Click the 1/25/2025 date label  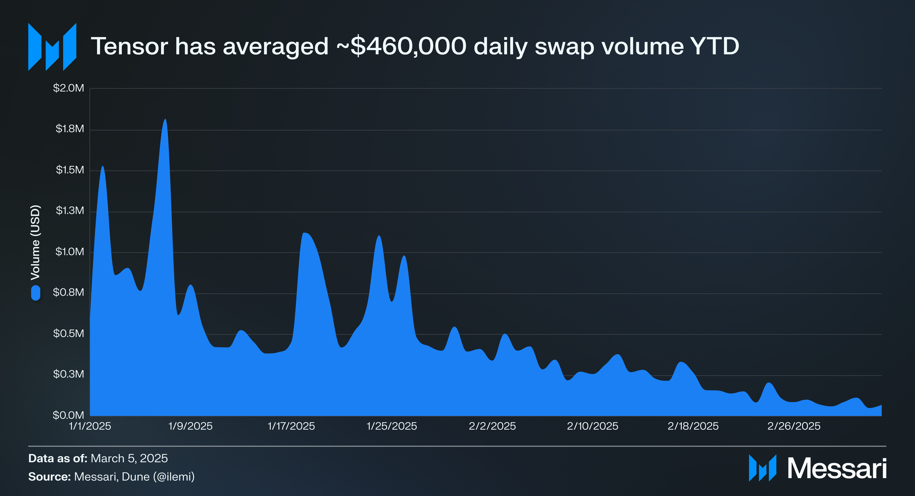[392, 426]
